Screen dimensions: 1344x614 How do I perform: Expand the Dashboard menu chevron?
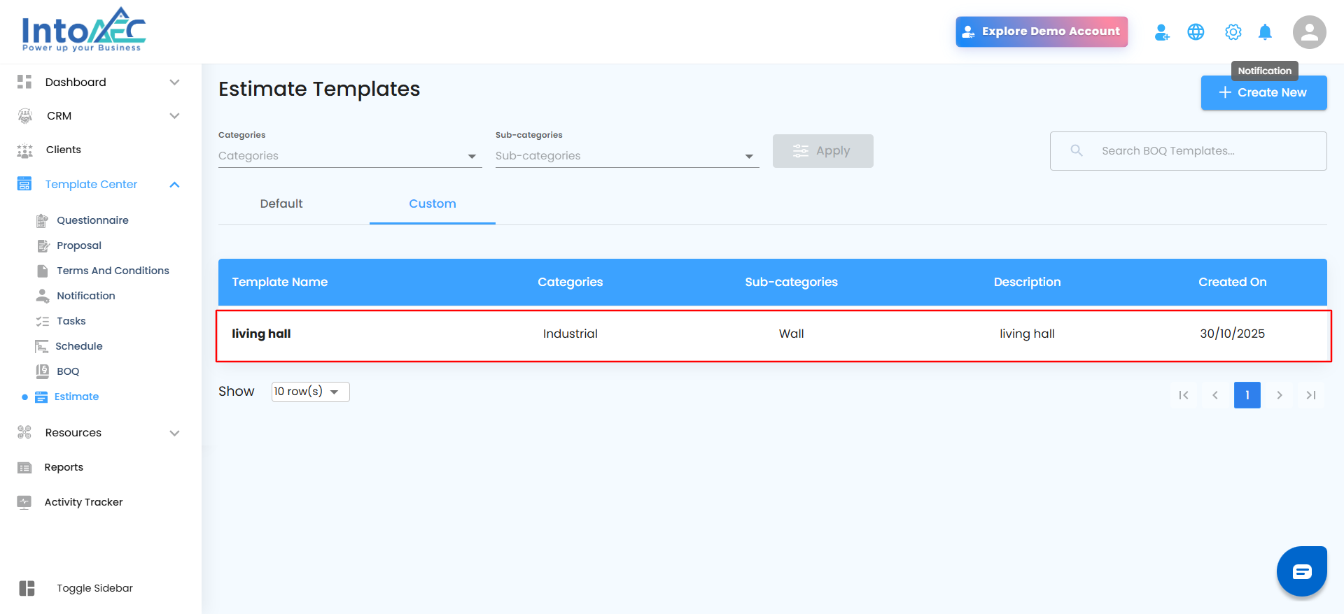pos(174,83)
